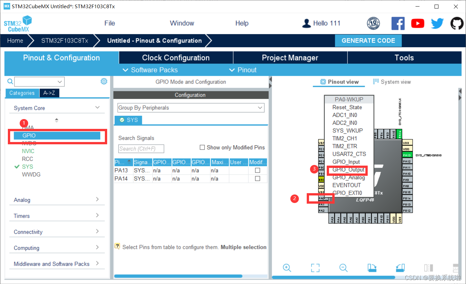Choose Reset_State from the pin menu
Image resolution: width=466 pixels, height=284 pixels.
[x=347, y=108]
